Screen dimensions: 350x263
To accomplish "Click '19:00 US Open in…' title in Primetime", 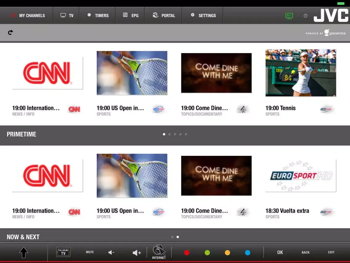I will 120,108.
